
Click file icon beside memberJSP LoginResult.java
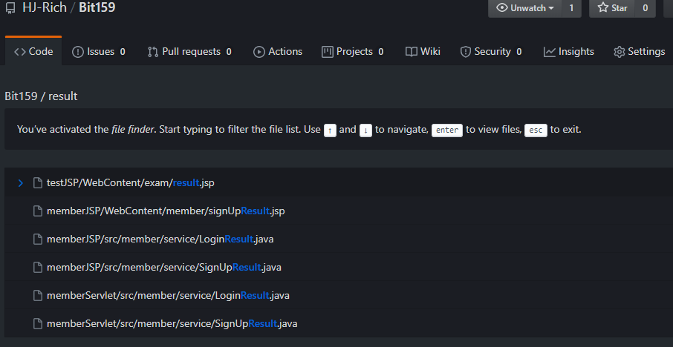(x=38, y=239)
